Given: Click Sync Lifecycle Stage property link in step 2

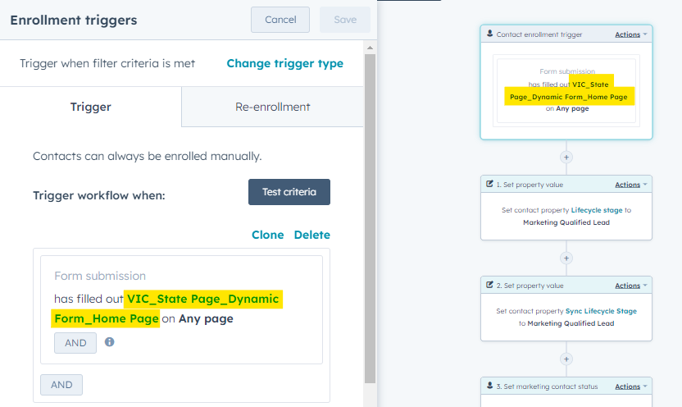Looking at the screenshot, I should [x=601, y=311].
